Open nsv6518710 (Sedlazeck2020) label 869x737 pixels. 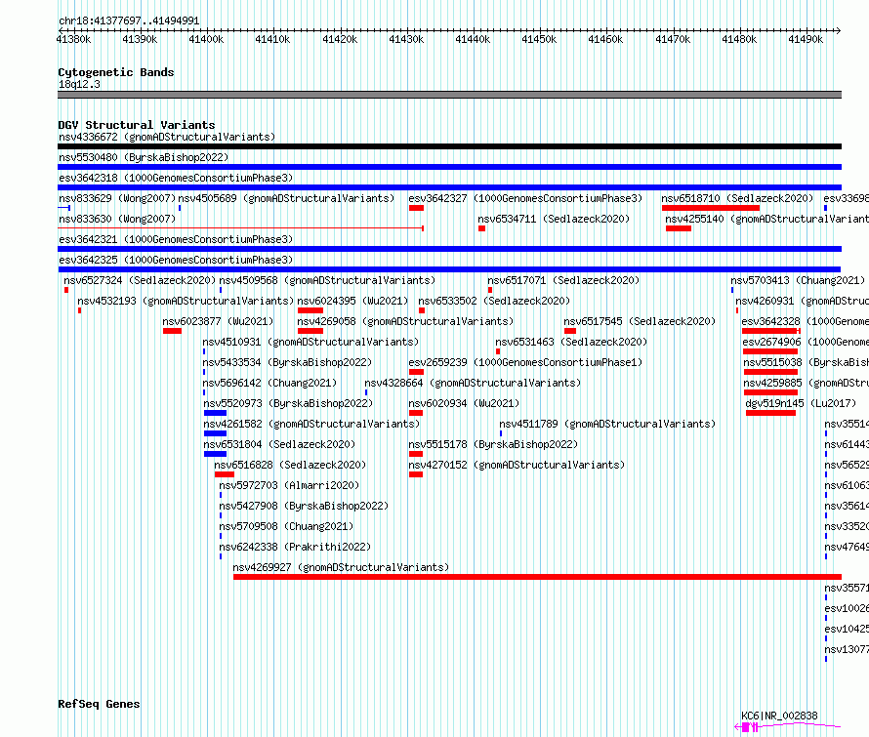click(x=737, y=198)
